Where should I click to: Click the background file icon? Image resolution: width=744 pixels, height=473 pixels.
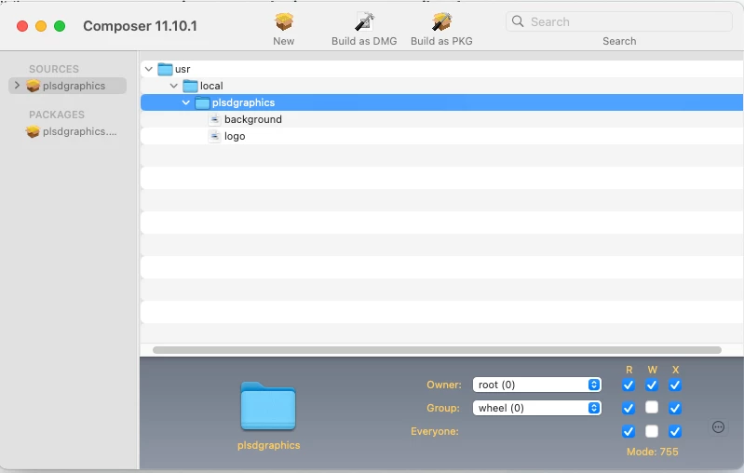215,119
